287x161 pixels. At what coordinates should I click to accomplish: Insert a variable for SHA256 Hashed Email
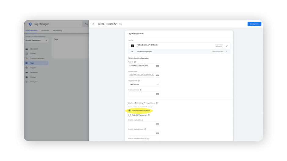click(158, 124)
